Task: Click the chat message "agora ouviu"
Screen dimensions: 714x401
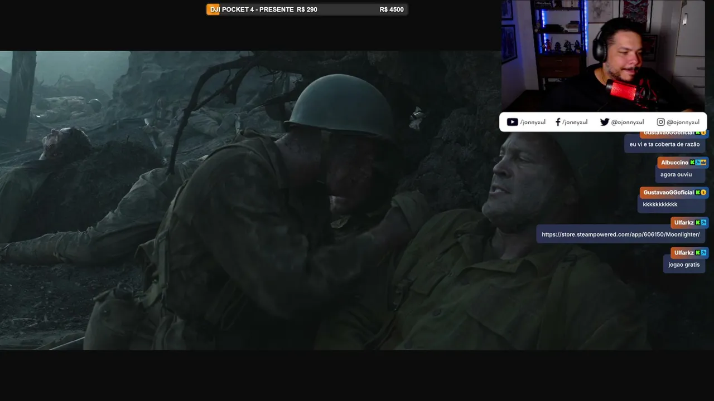Action: (676, 175)
